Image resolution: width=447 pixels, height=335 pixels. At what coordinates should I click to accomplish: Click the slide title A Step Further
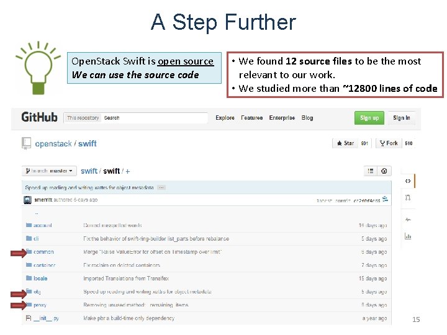pos(223,22)
